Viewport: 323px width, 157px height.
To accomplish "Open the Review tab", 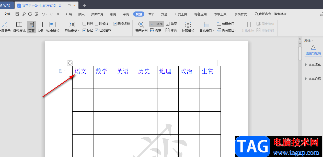I will click(126, 14).
